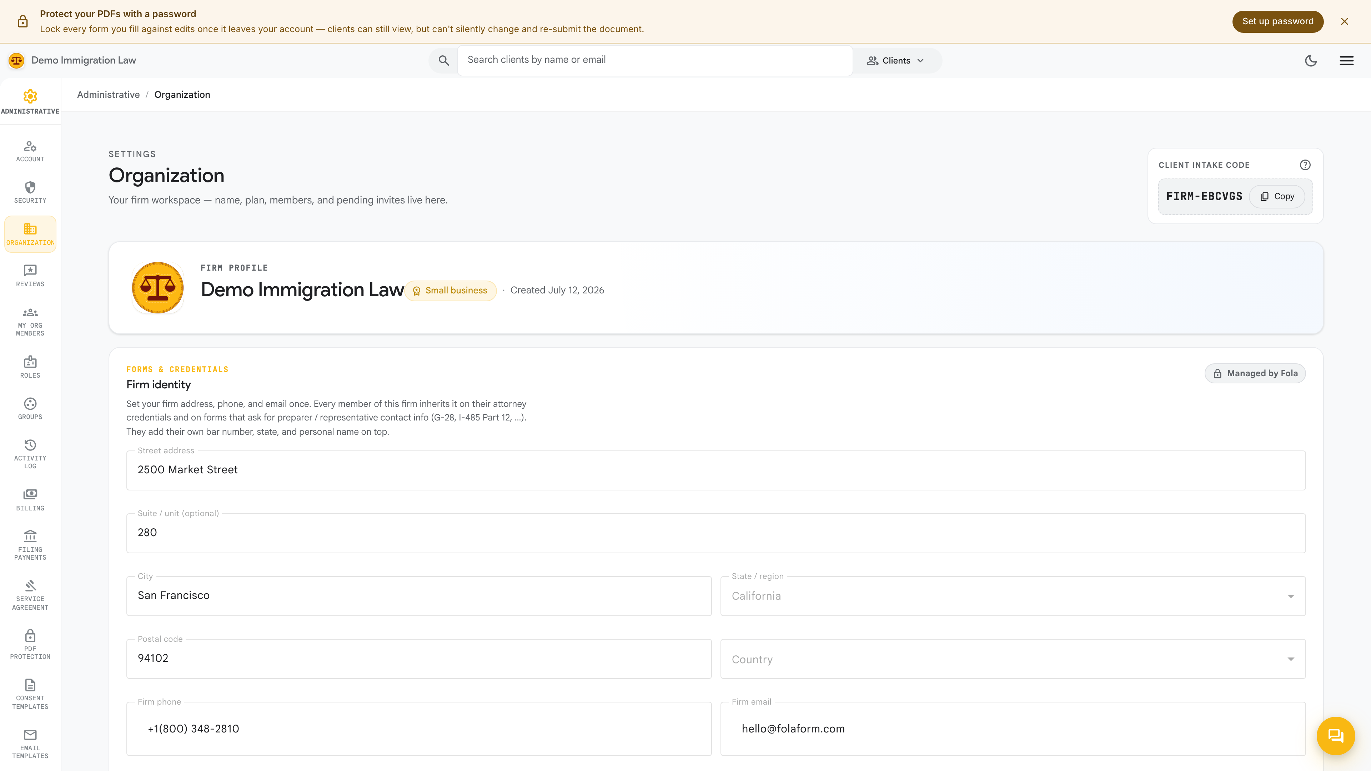
Task: Expand the Clients search filter dropdown
Action: point(896,61)
